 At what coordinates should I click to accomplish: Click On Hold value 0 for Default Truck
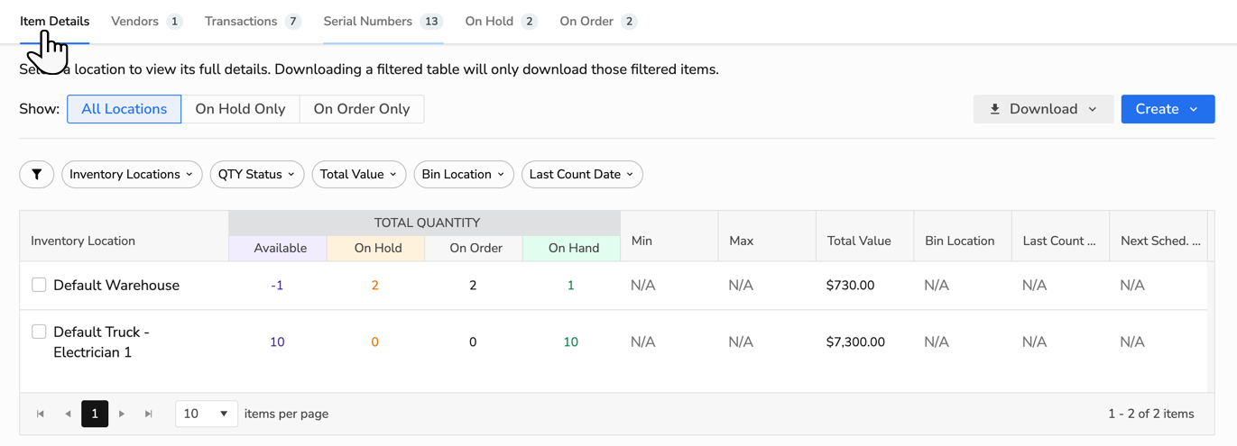(374, 342)
